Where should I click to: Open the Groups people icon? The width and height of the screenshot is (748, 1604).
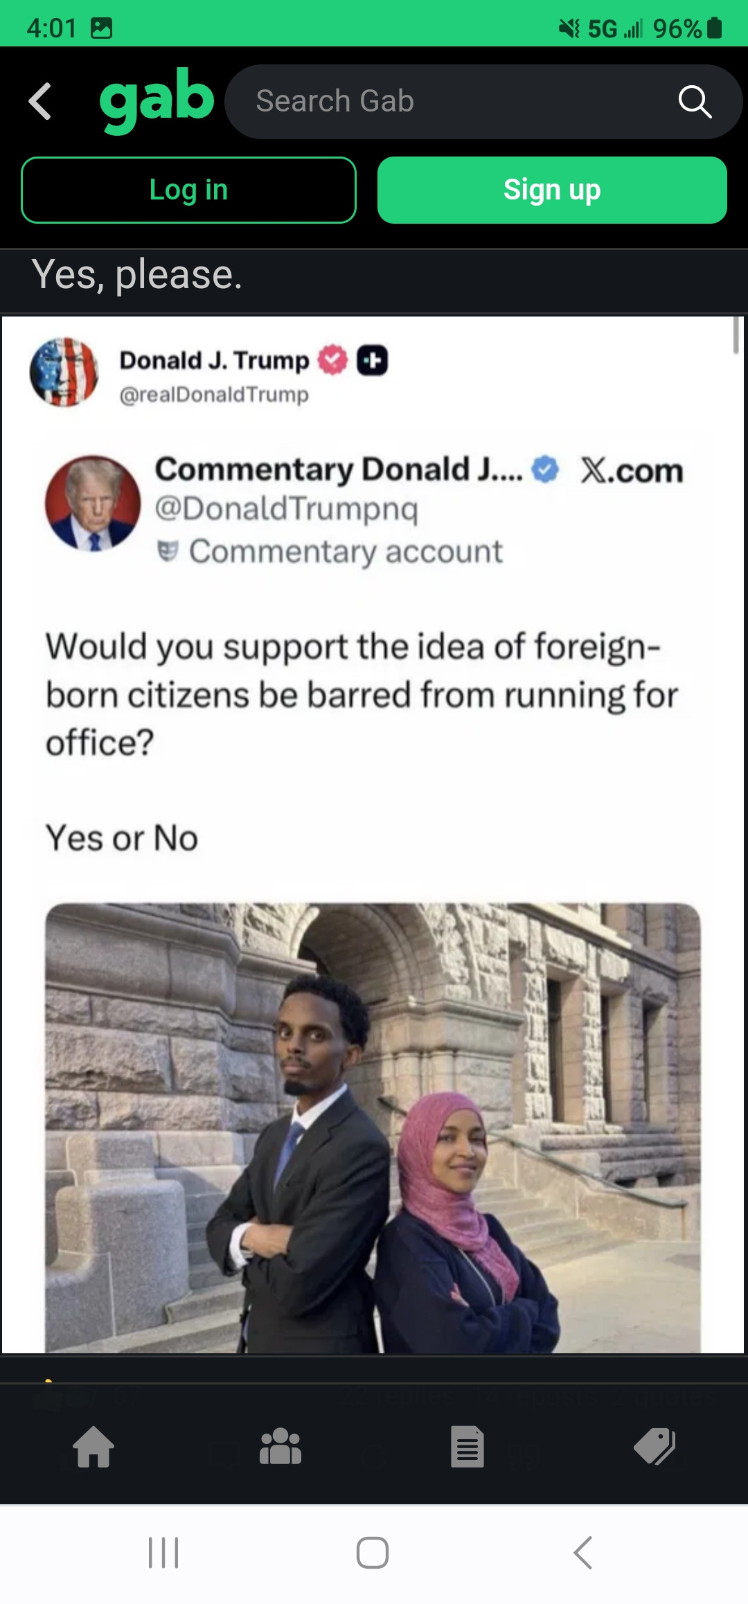click(280, 1447)
